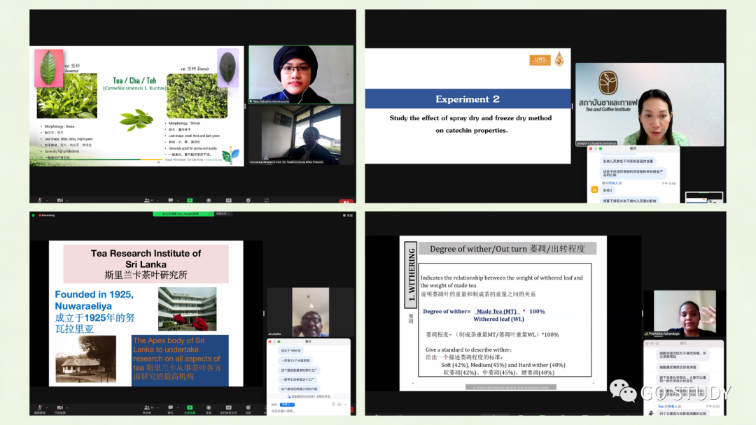The height and width of the screenshot is (425, 756).
Task: Unmute microphone (解除静音) in Sri Lanka meeting
Action: point(40,408)
